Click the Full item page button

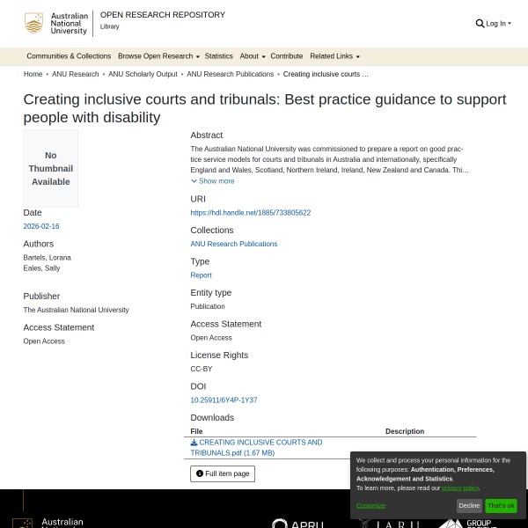tap(223, 473)
